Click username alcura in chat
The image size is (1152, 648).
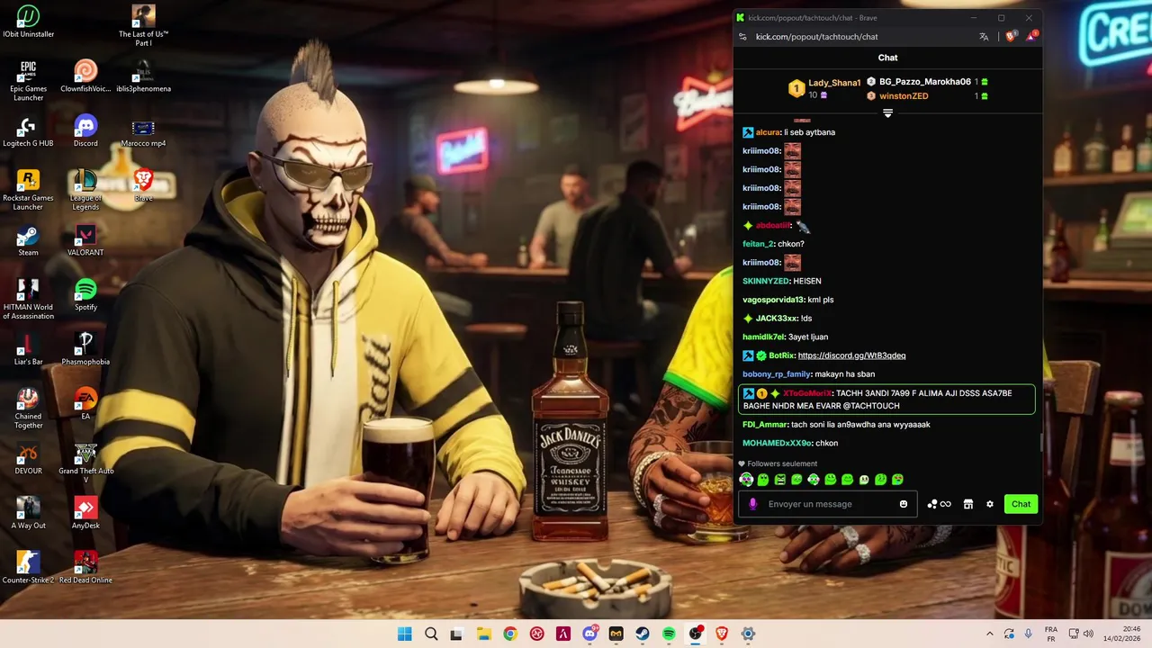[768, 132]
